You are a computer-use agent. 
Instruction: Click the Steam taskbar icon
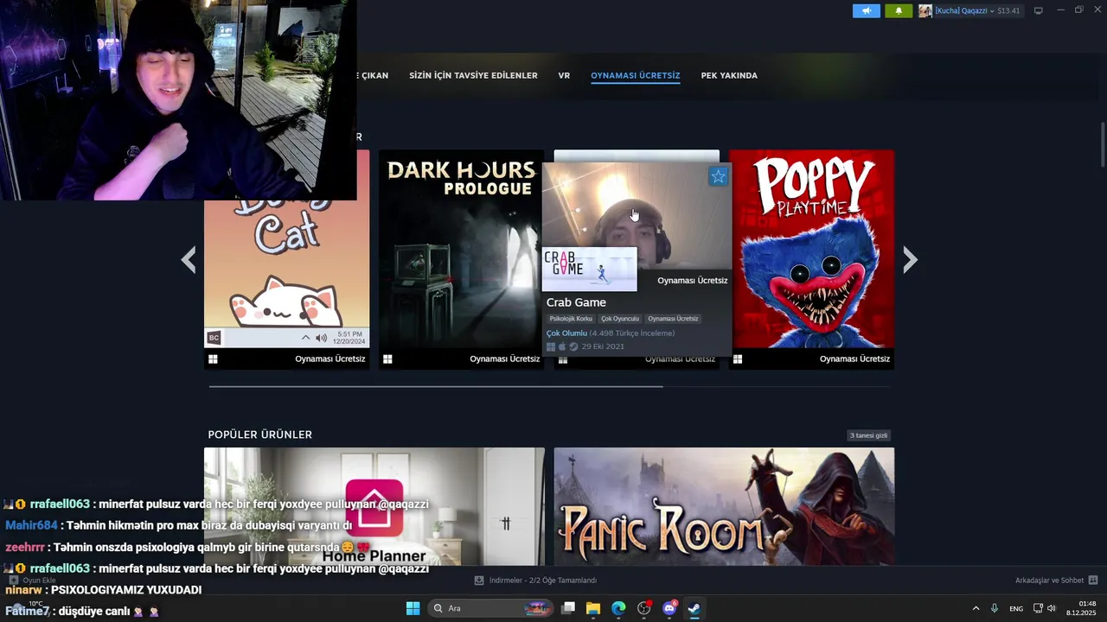tap(694, 608)
